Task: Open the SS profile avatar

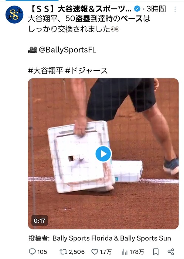Action: pos(14,14)
